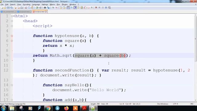
Task: Zoom in using the toolbar zoom-in icon
Action: [x=53, y=8]
